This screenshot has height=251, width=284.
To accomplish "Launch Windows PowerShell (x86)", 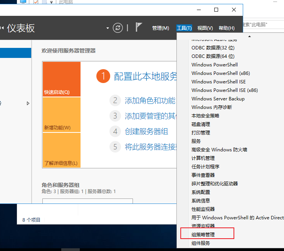I will 220,73.
